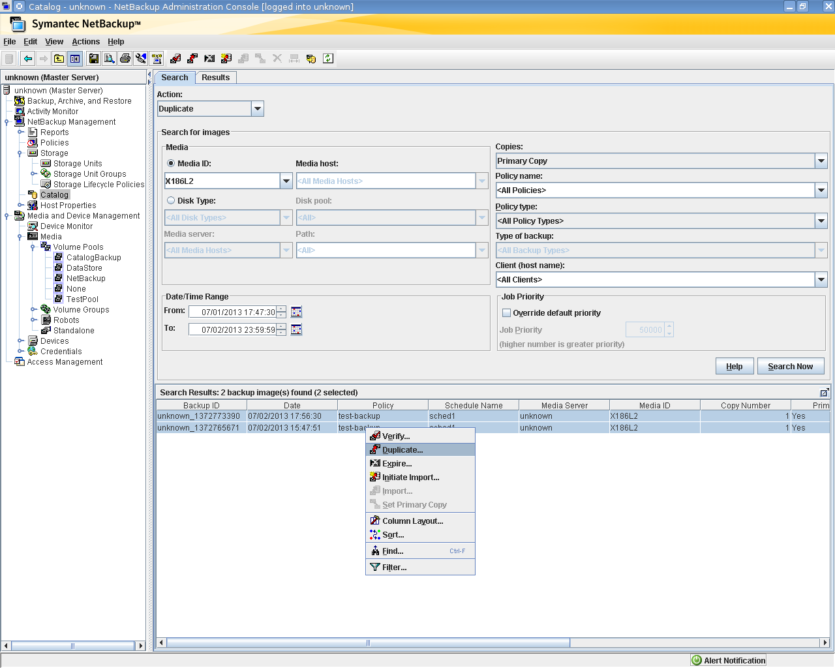This screenshot has height=668, width=835.
Task: Click the results table horizontal scrollbar thumb
Action: point(368,643)
